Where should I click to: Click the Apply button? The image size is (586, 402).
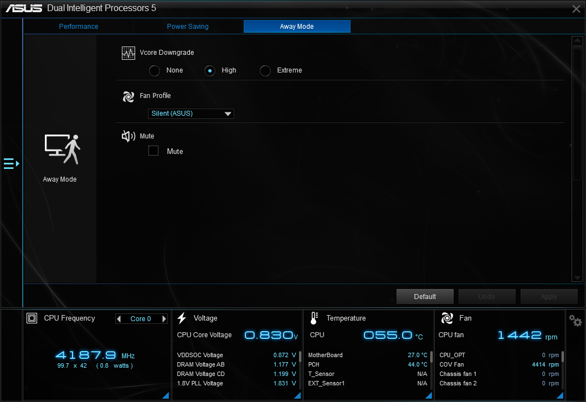pos(549,297)
